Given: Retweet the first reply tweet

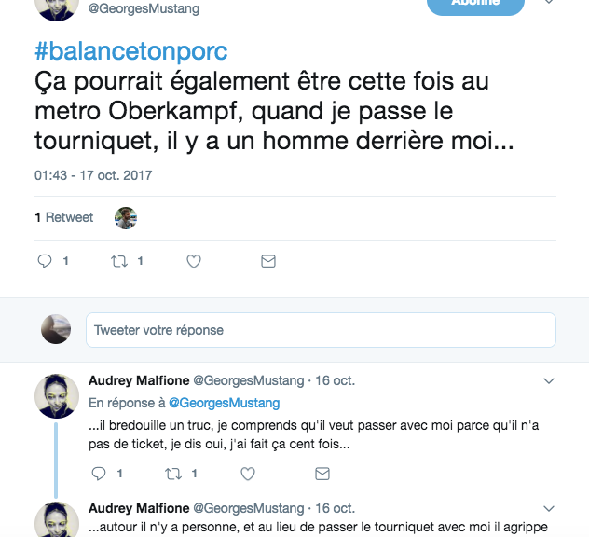Looking at the screenshot, I should click(x=173, y=475).
